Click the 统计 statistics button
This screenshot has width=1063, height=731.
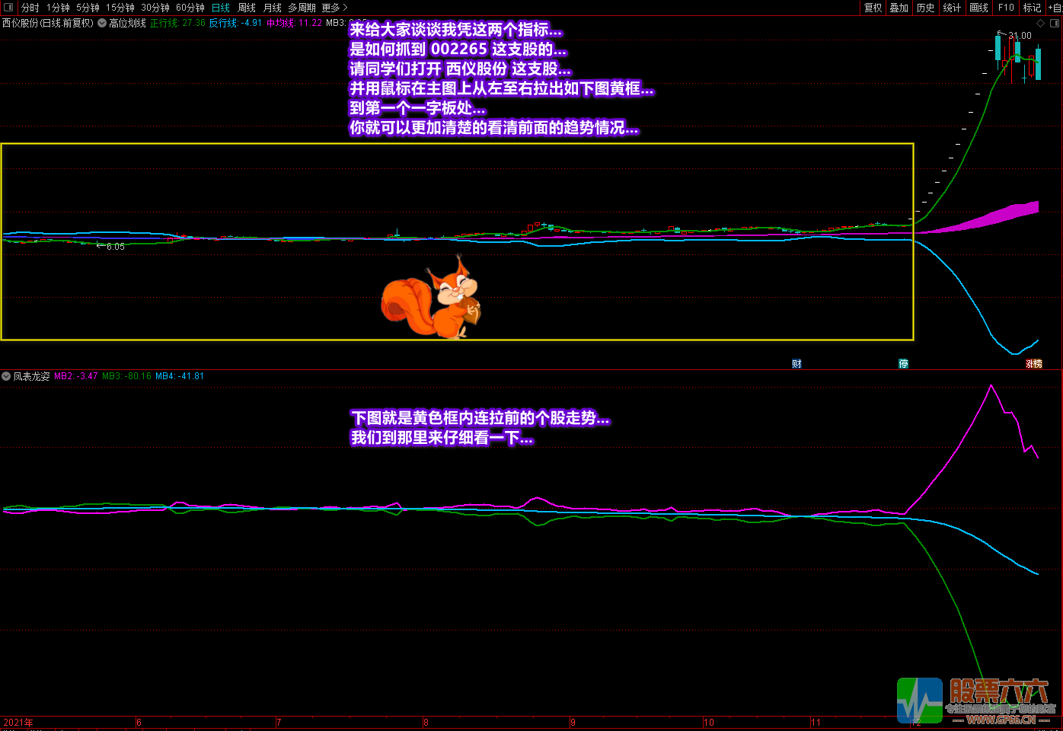pyautogui.click(x=952, y=8)
